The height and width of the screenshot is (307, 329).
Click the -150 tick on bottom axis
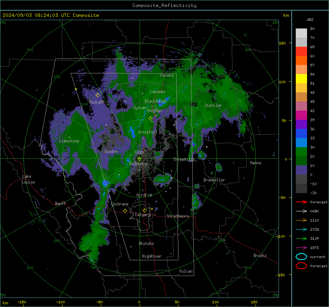pos(22,302)
